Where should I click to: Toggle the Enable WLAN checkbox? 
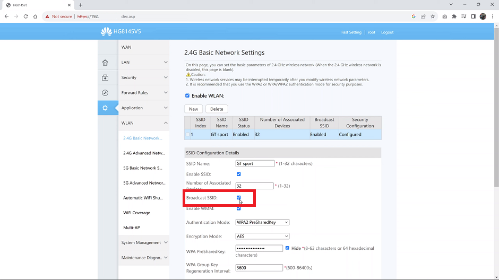click(187, 95)
